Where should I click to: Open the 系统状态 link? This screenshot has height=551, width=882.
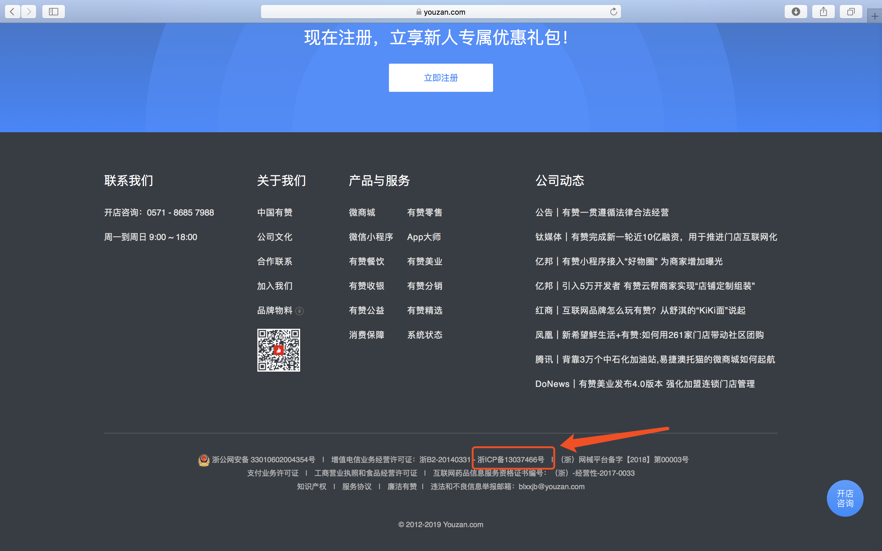pyautogui.click(x=424, y=335)
